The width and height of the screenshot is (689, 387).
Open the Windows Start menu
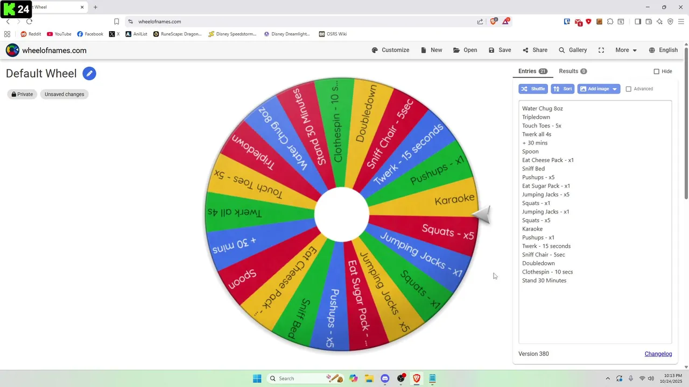pos(257,378)
